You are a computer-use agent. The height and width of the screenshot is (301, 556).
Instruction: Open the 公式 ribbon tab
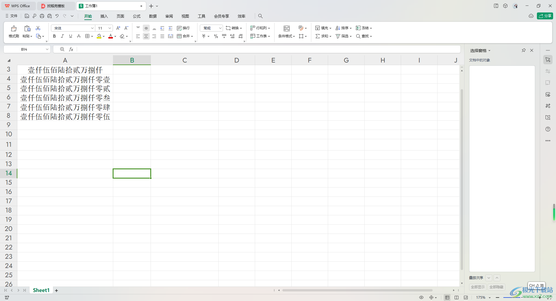point(136,16)
